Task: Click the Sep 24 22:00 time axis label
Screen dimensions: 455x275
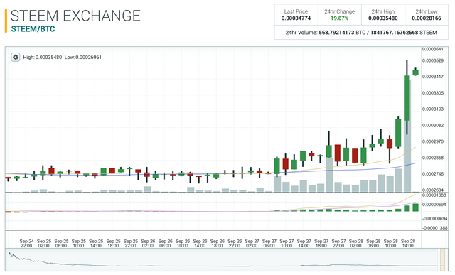Action: (26, 244)
